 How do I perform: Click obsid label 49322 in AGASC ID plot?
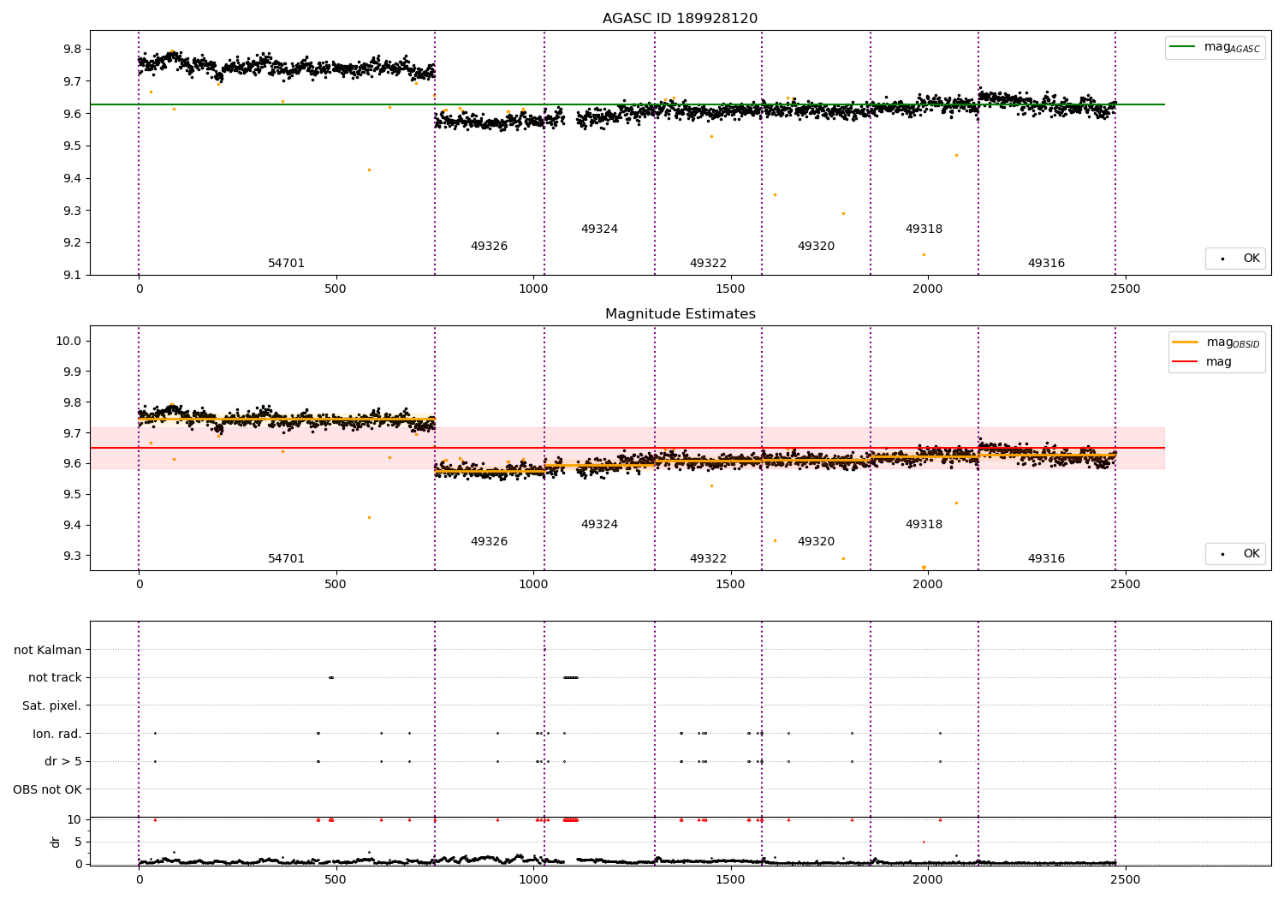708,264
